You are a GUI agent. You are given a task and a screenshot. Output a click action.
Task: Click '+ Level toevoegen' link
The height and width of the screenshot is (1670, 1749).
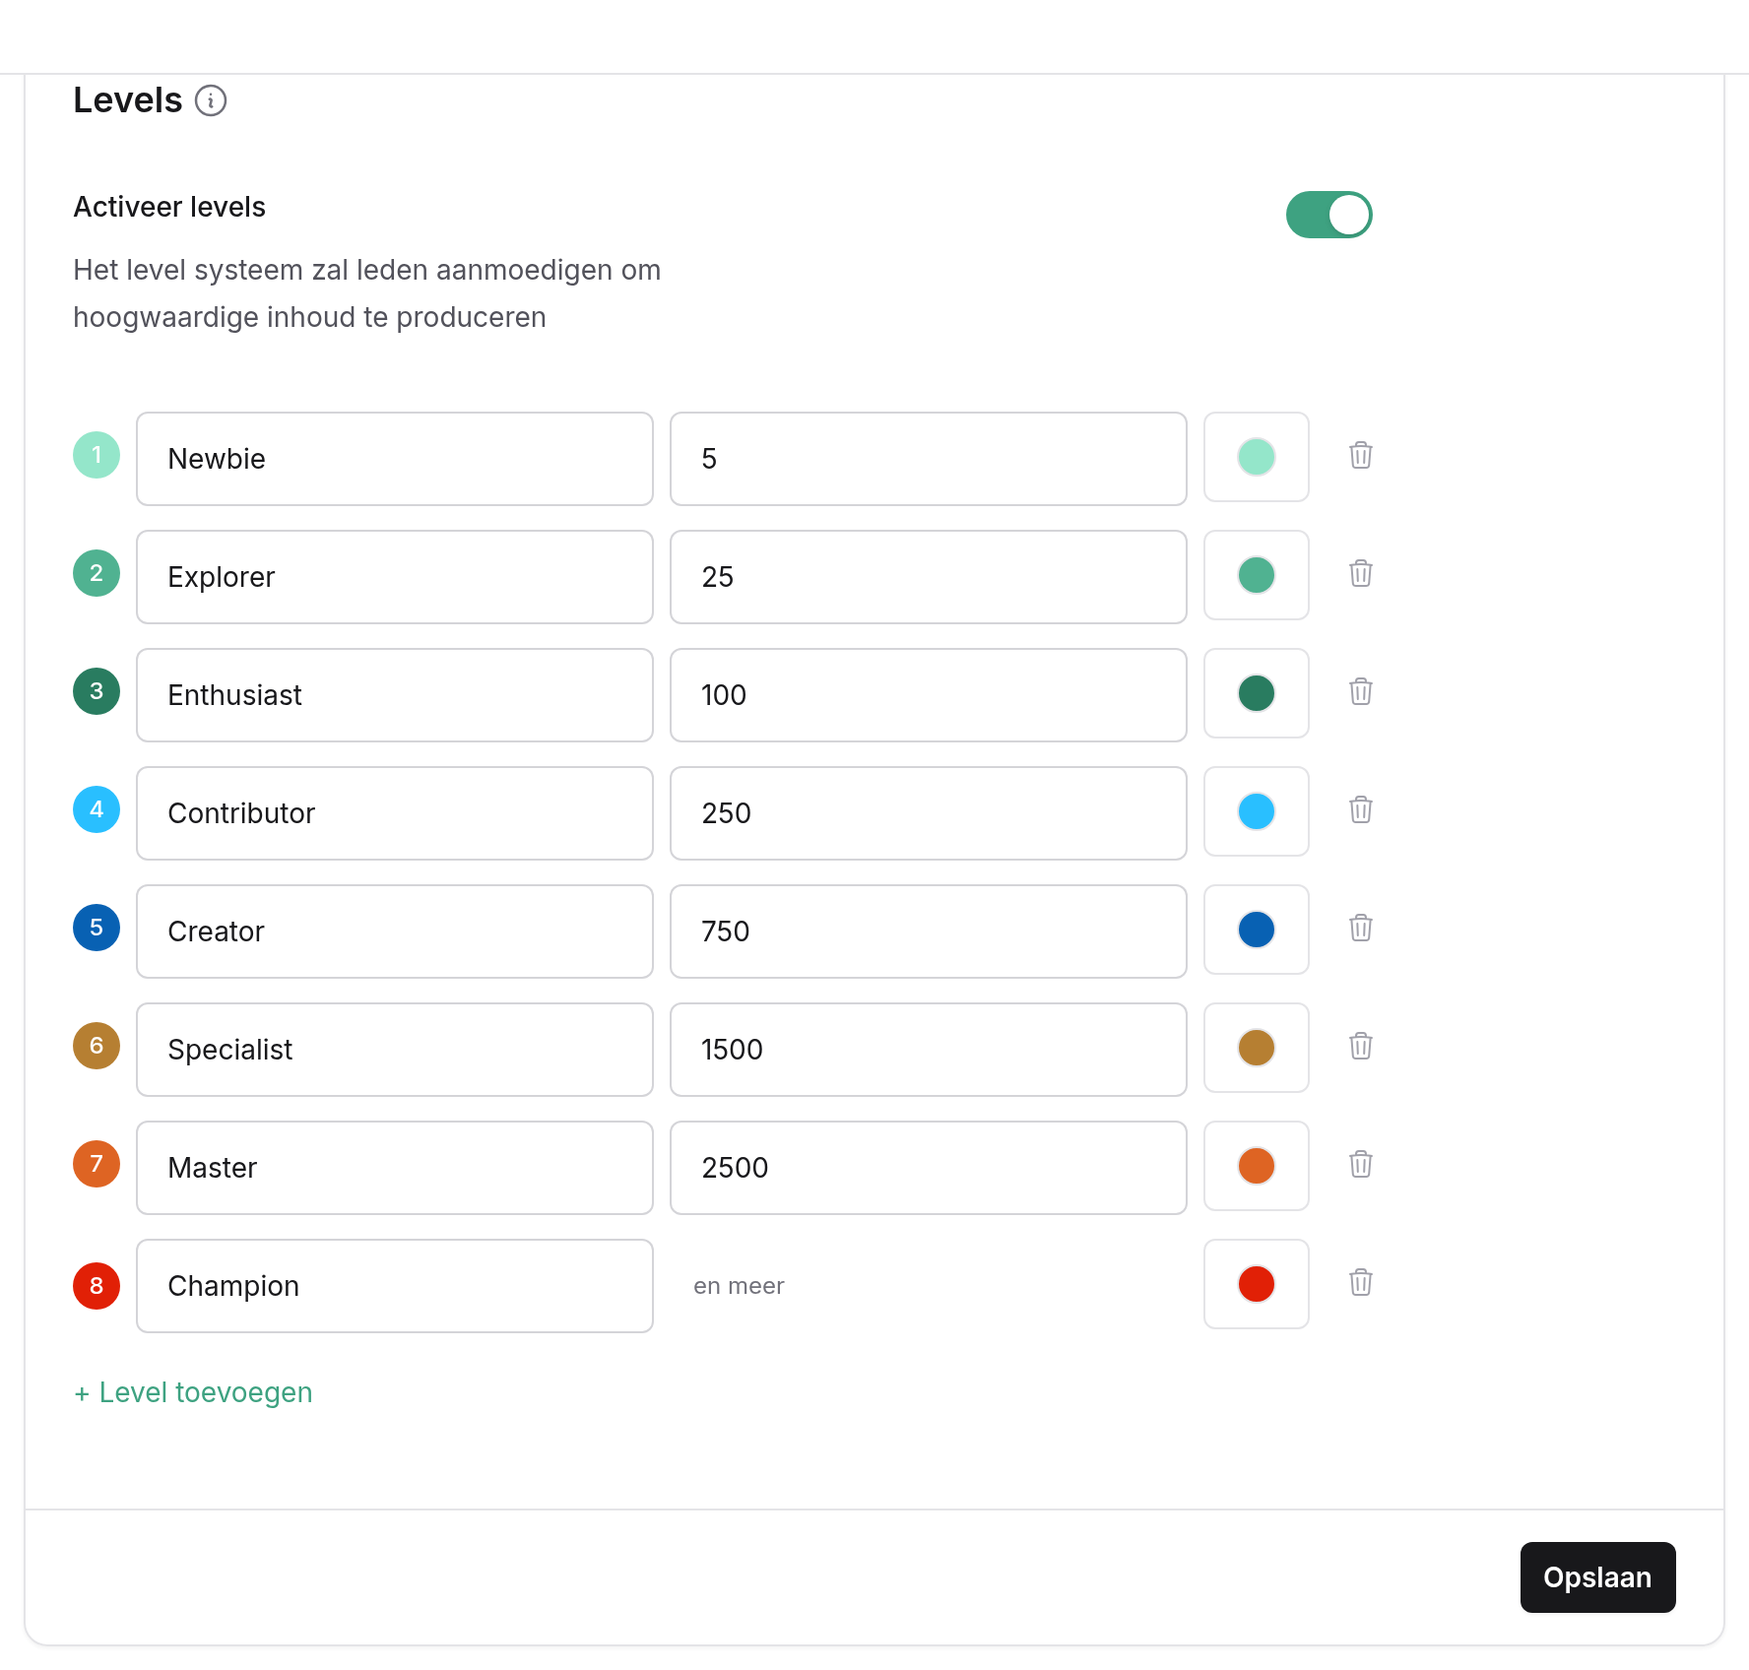click(x=193, y=1392)
